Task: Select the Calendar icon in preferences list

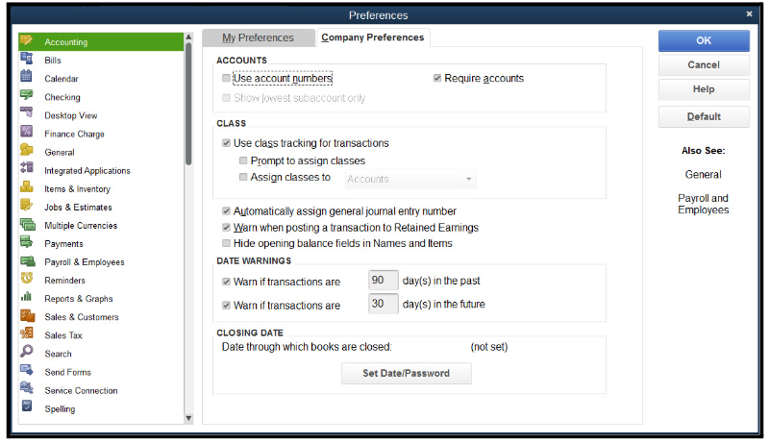Action: click(x=27, y=78)
